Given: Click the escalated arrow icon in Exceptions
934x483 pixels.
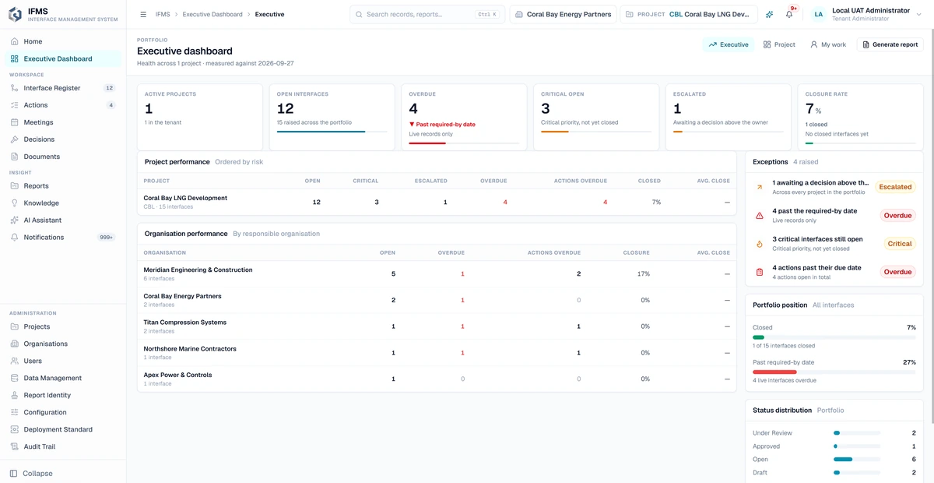Looking at the screenshot, I should pos(760,187).
